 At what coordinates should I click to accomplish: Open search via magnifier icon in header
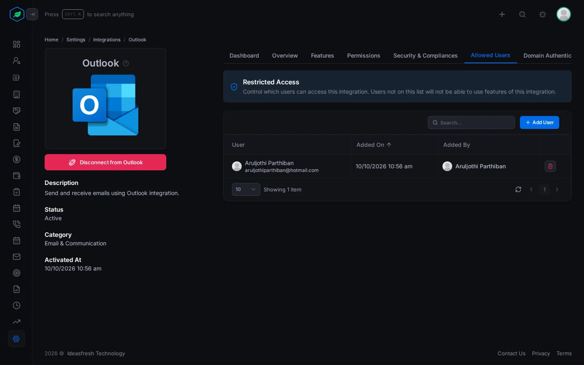point(522,15)
